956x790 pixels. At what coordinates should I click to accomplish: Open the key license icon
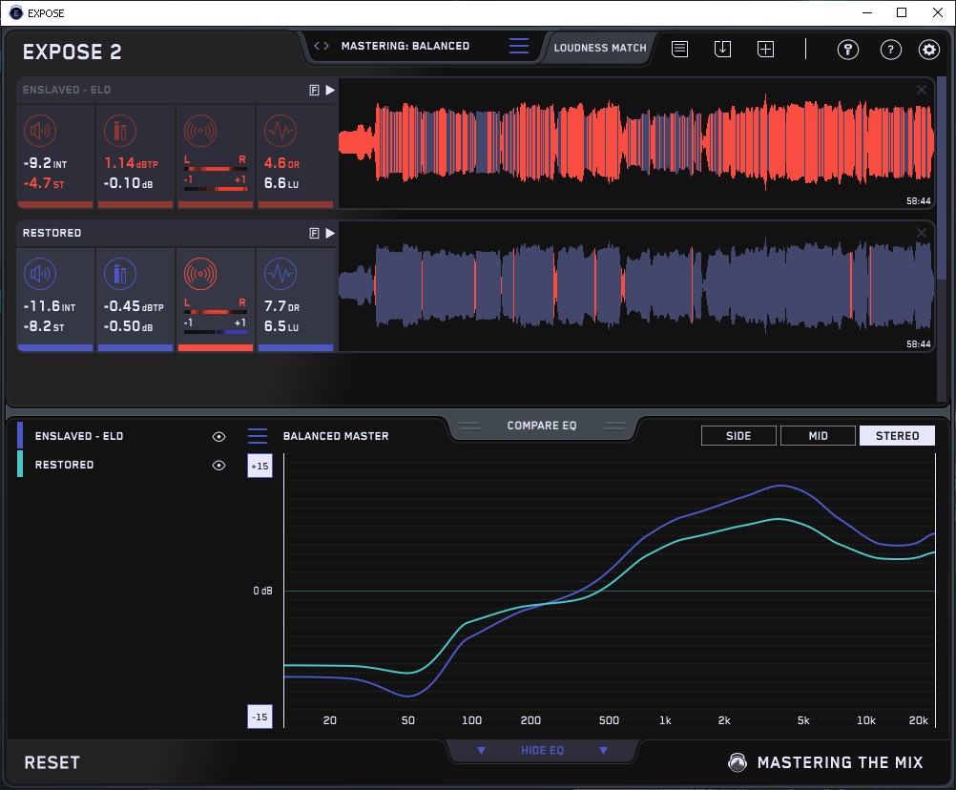point(847,49)
